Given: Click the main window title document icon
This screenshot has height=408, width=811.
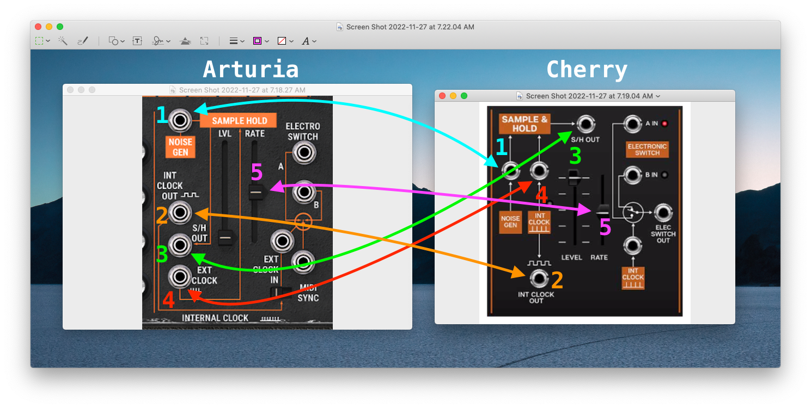Looking at the screenshot, I should point(340,27).
